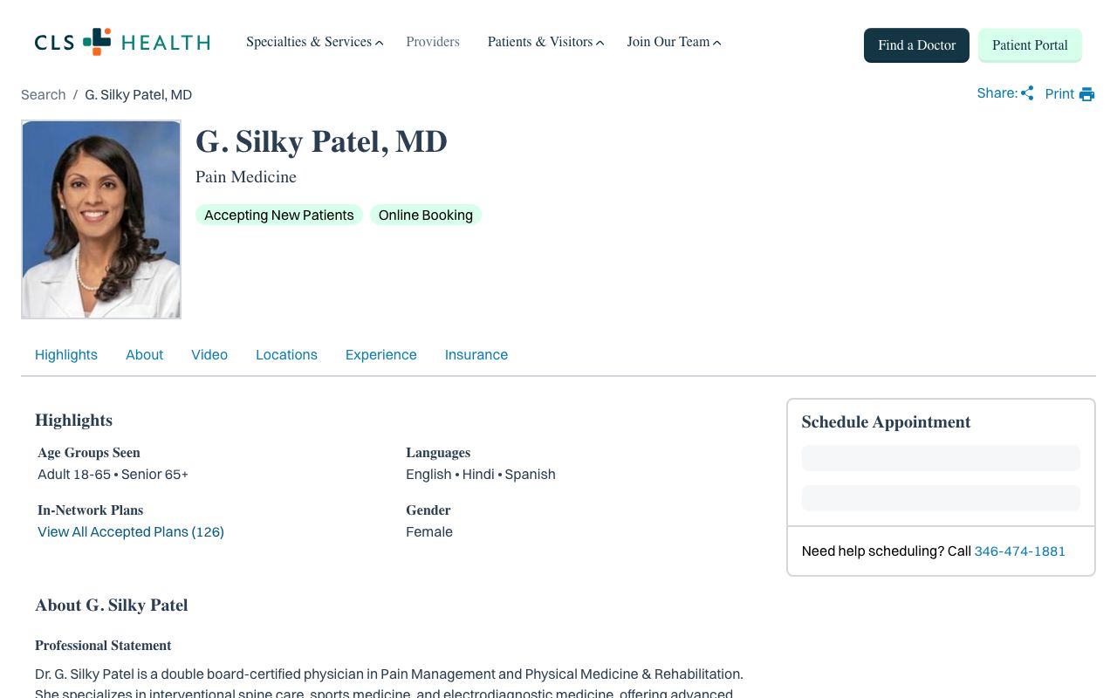Open the Locations tab
This screenshot has height=698, width=1117.
286,354
